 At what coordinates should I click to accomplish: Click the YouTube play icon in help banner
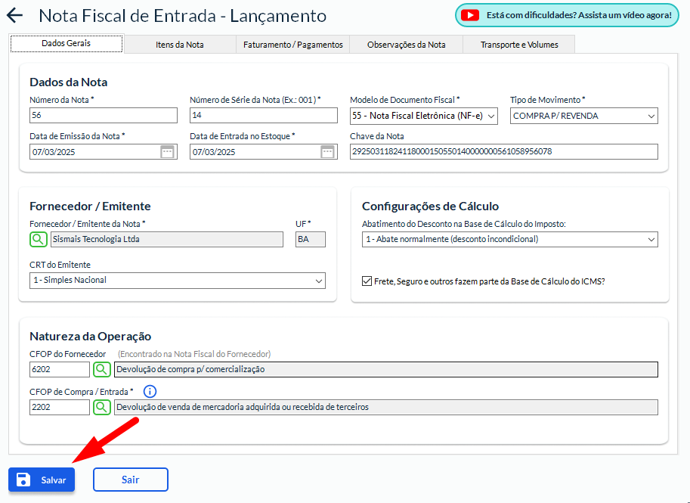[x=470, y=15]
